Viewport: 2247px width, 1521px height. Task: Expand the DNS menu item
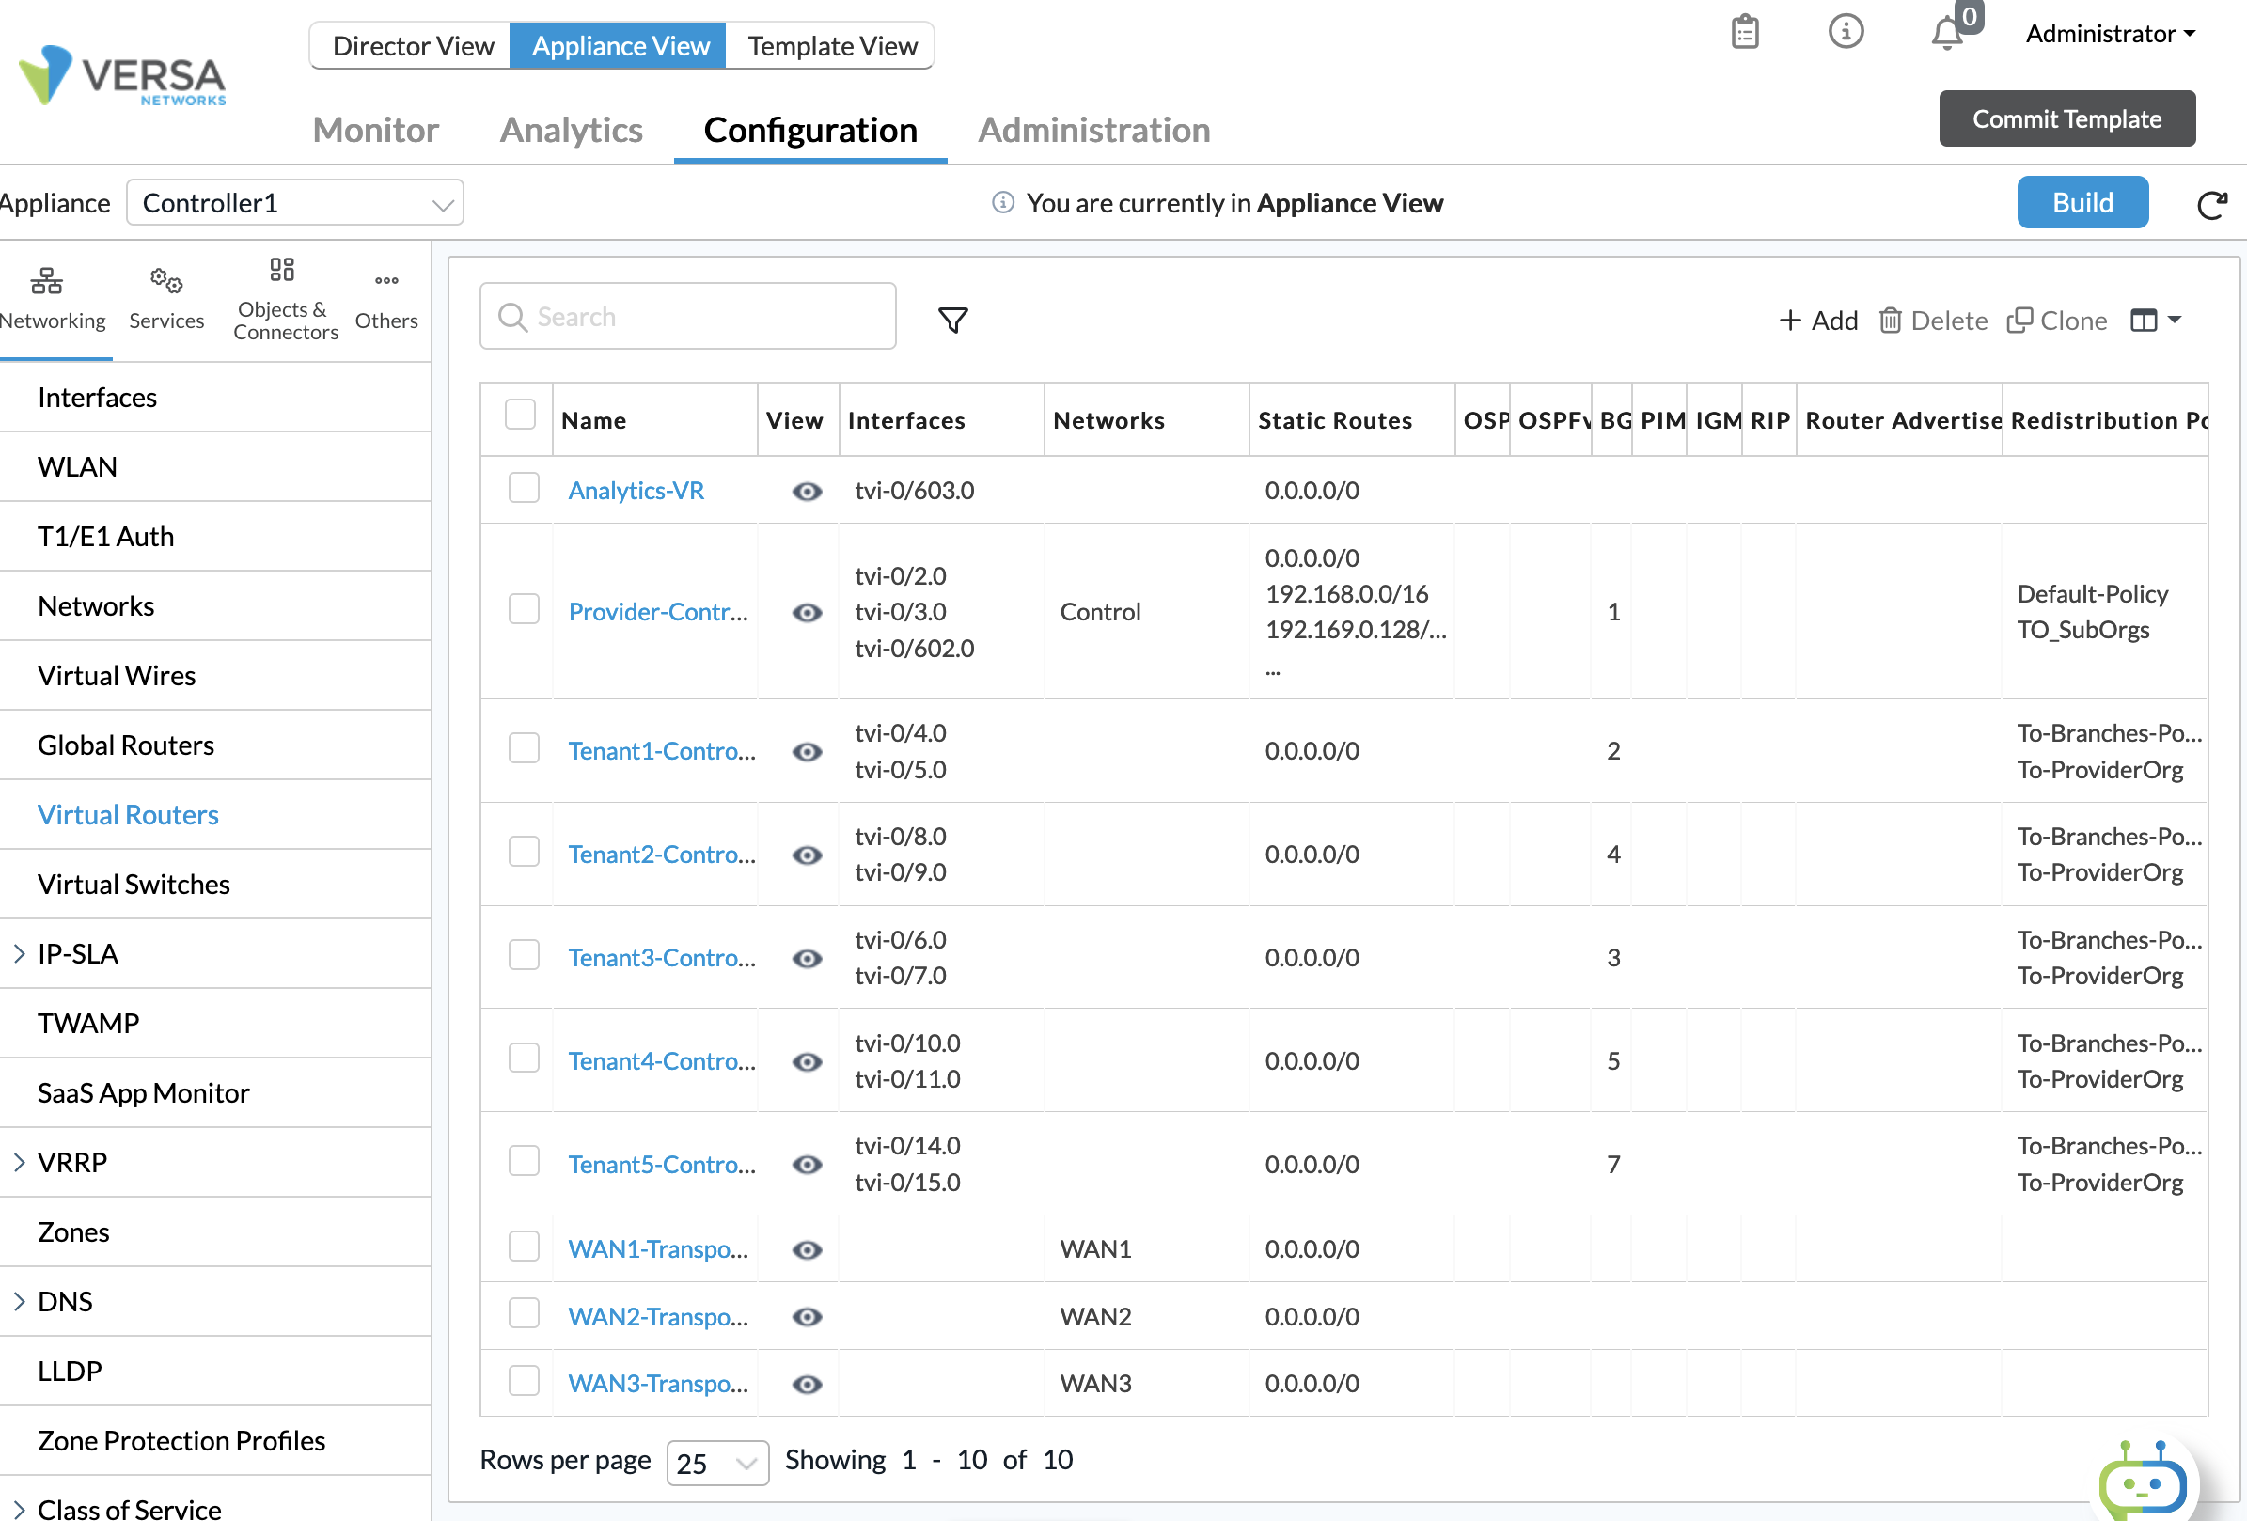pyautogui.click(x=20, y=1302)
